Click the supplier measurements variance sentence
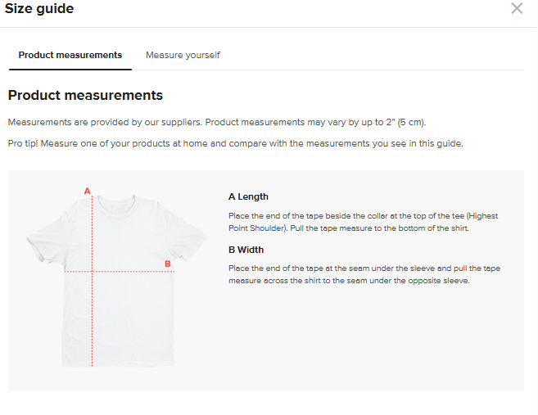The image size is (538, 415). (x=217, y=122)
